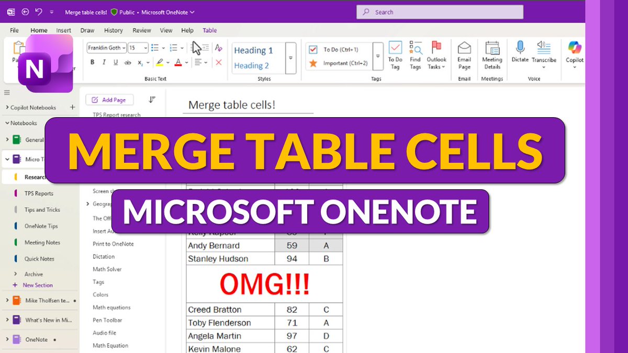Click the red Delete X icon
This screenshot has height=353, width=628.
pos(219,62)
